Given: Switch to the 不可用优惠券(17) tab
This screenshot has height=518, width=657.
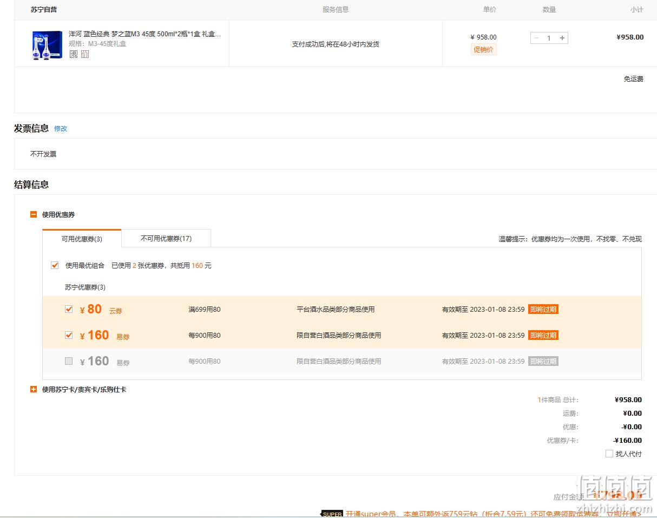Looking at the screenshot, I should click(x=166, y=239).
